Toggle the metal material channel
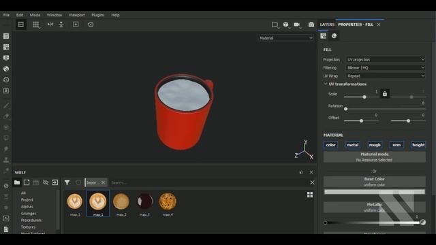 click(x=353, y=145)
